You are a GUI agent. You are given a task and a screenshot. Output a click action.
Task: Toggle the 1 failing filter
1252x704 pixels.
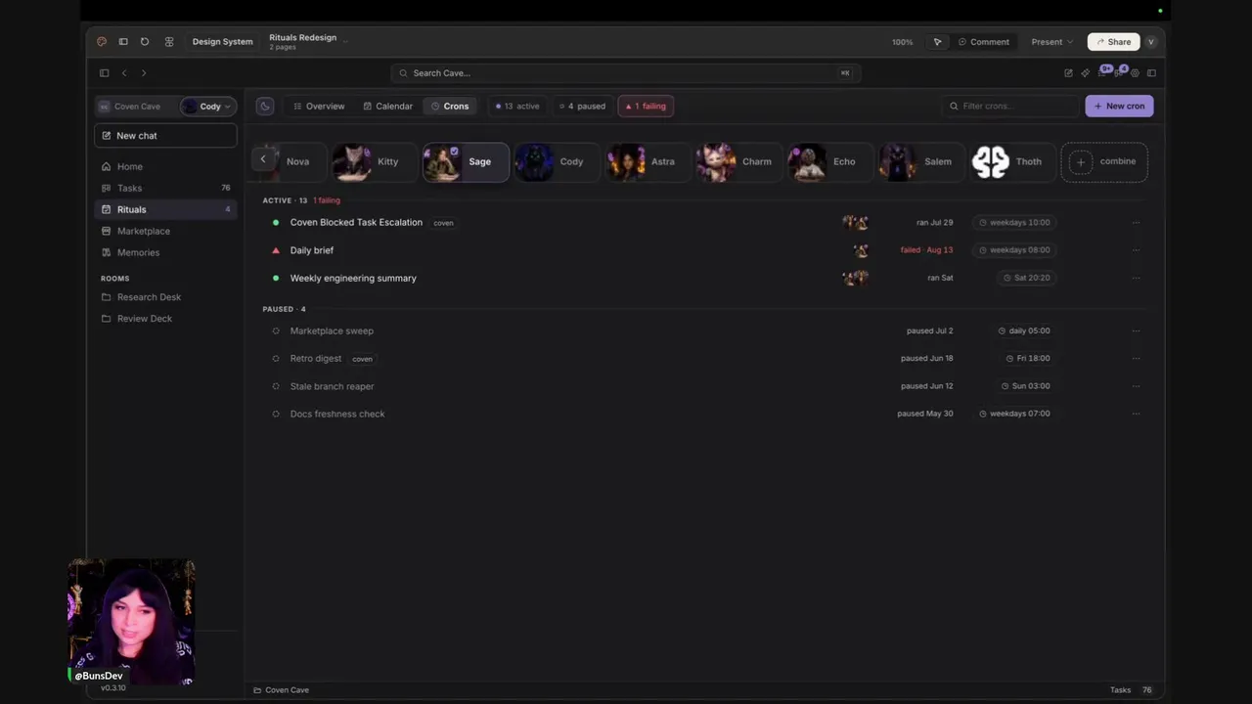pos(646,106)
